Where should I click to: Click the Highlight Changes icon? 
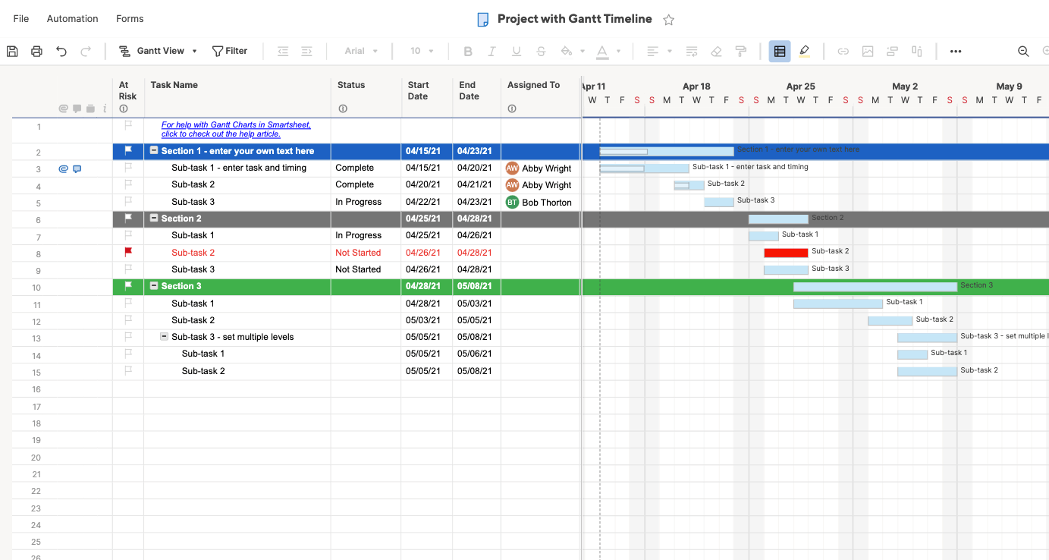[804, 52]
